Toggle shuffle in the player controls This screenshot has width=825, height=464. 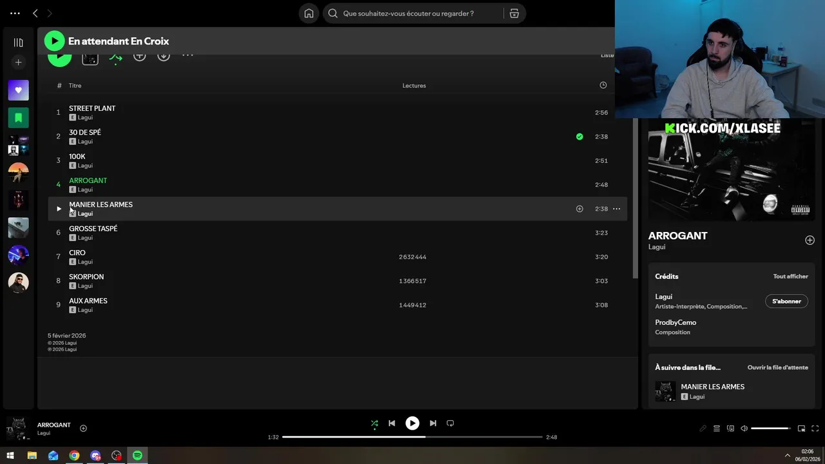click(x=374, y=423)
